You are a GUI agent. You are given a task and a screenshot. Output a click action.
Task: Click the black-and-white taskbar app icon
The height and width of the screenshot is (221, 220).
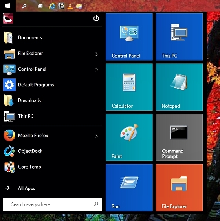[61, 6]
